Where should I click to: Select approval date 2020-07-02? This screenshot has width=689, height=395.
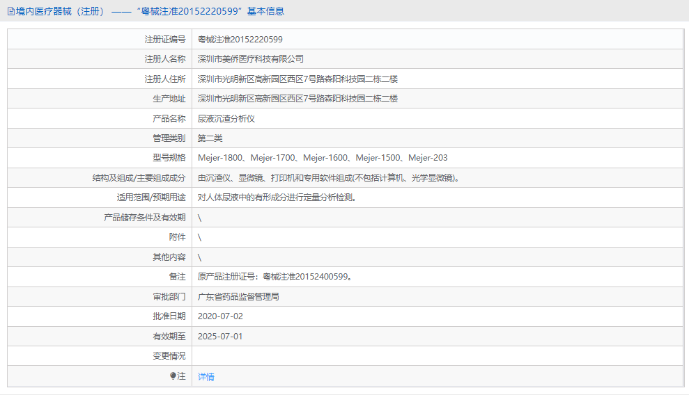[220, 316]
